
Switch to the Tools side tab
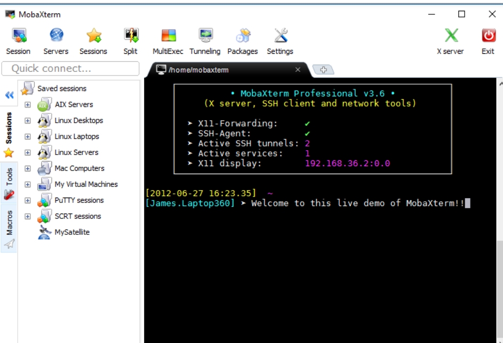[x=9, y=184]
